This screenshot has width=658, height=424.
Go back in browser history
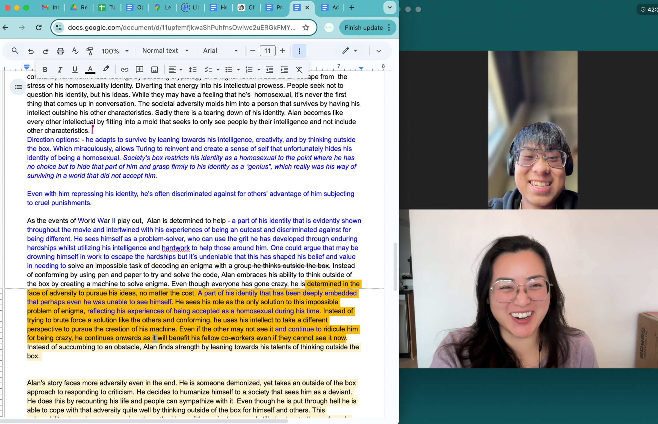(5, 28)
